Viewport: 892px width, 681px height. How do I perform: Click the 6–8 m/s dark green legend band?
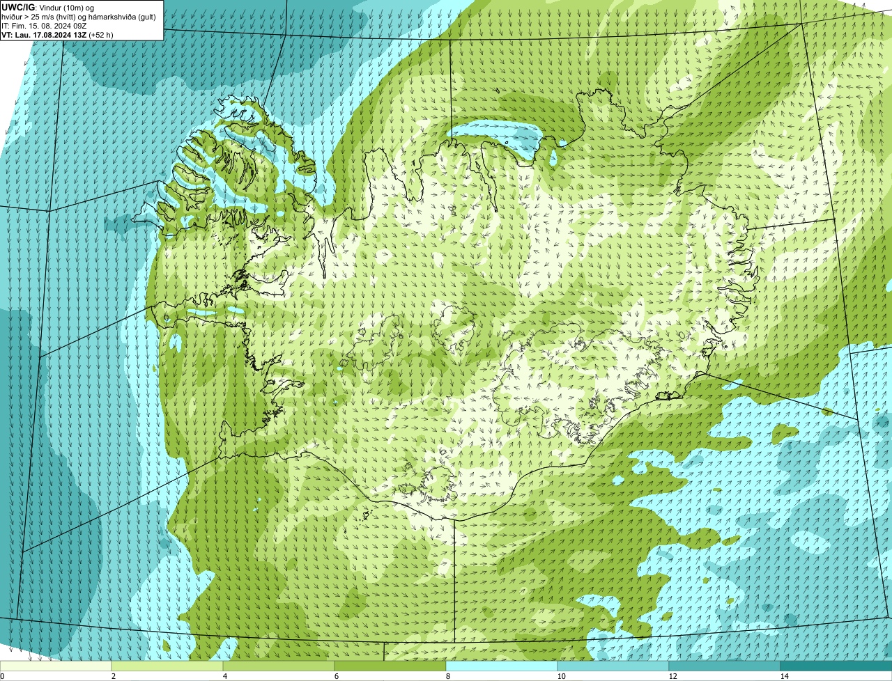coord(390,666)
